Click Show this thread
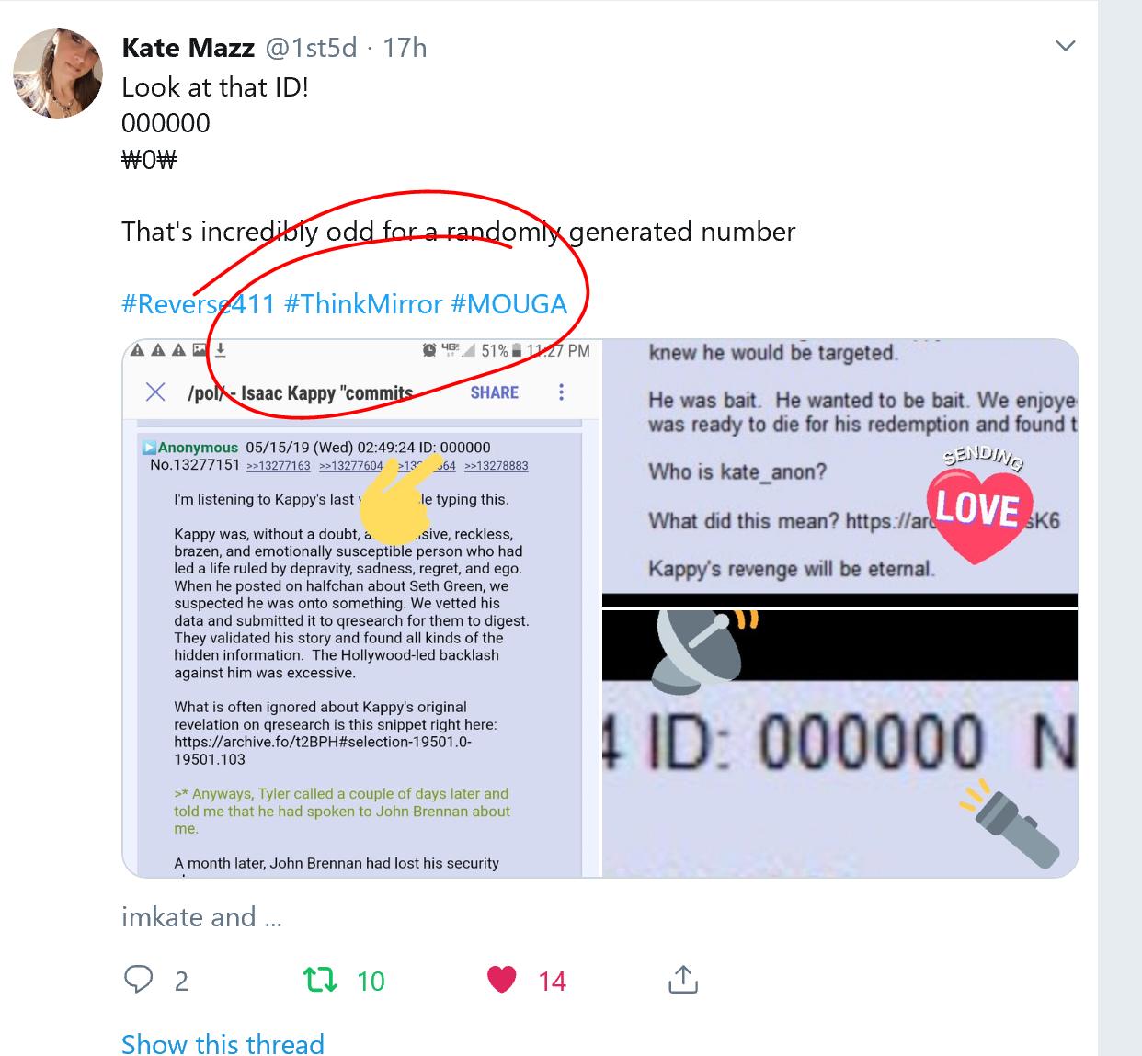 click(223, 1043)
